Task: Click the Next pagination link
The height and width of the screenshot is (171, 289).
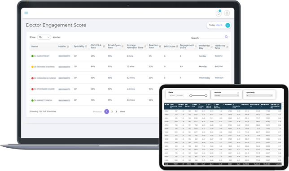Action: point(123,111)
